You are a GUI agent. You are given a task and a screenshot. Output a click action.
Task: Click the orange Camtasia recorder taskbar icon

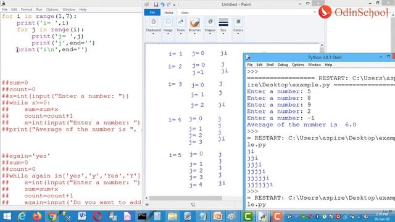click(277, 216)
